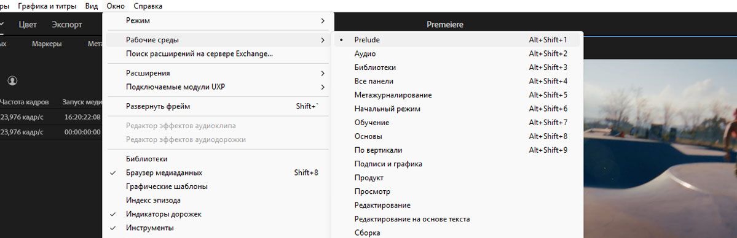
Task: Select the По вертикали workspace
Action: click(457, 150)
